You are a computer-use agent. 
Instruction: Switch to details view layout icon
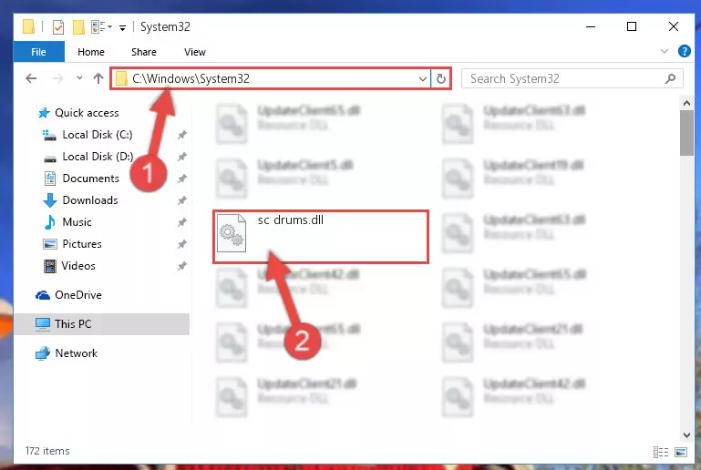[x=660, y=452]
